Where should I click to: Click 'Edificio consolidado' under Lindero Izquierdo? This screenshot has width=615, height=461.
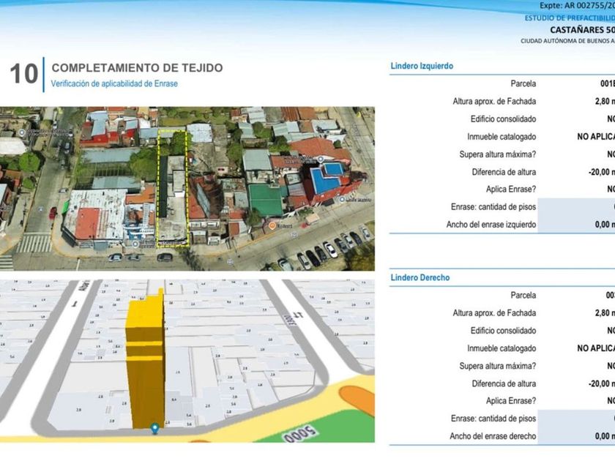click(x=503, y=119)
